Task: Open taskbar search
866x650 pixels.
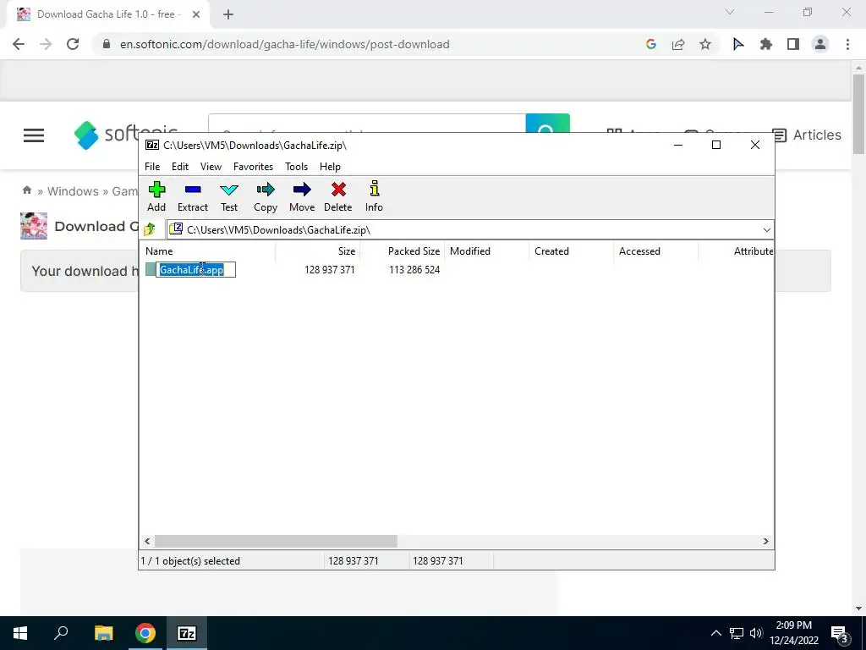Action: pyautogui.click(x=61, y=633)
